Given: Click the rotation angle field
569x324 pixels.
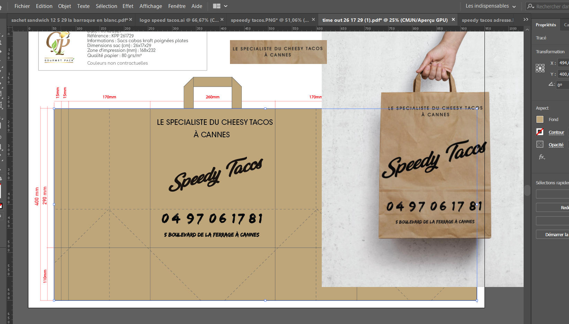Looking at the screenshot, I should [x=562, y=85].
